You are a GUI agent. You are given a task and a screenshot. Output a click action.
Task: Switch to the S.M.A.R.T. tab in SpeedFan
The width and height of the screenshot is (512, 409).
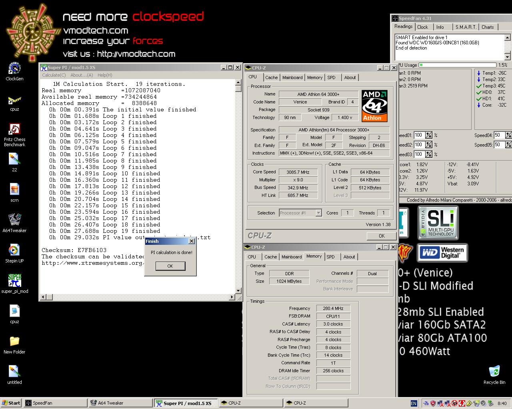[x=466, y=27]
